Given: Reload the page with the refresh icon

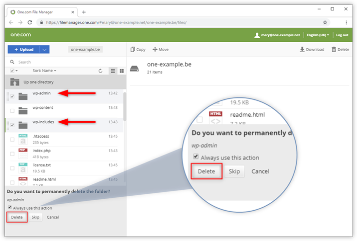Looking at the screenshot, I should coord(30,22).
